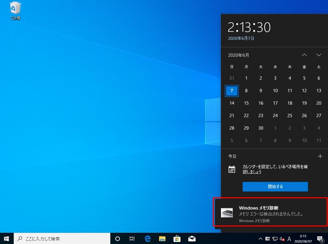Select June 1 in the calendar
The width and height of the screenshot is (328, 244).
(246, 78)
